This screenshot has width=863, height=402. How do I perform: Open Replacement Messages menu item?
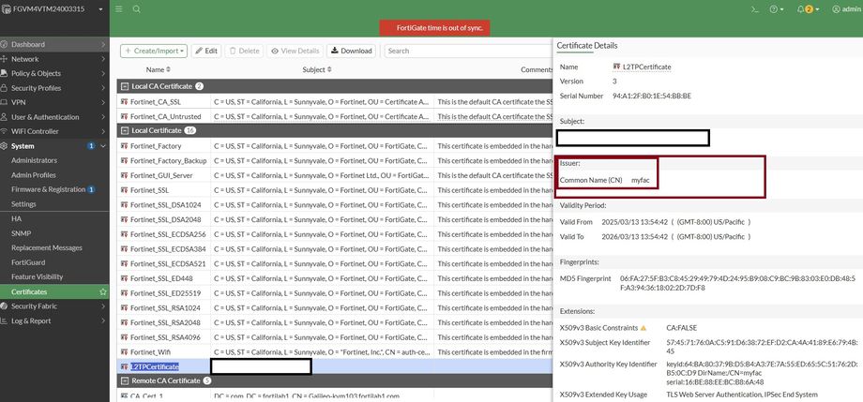coord(47,248)
